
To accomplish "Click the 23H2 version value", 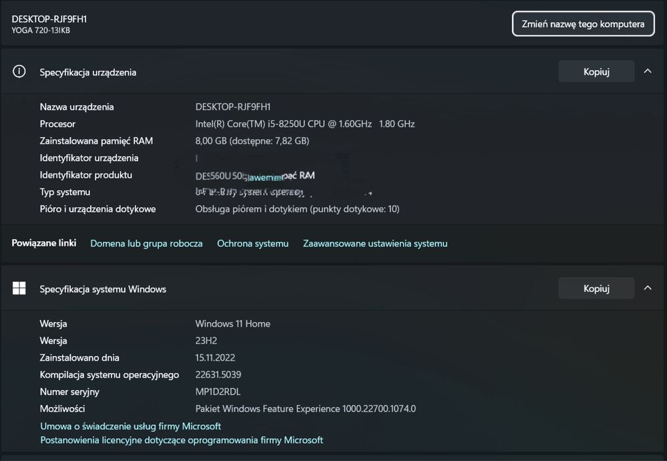I will click(206, 341).
